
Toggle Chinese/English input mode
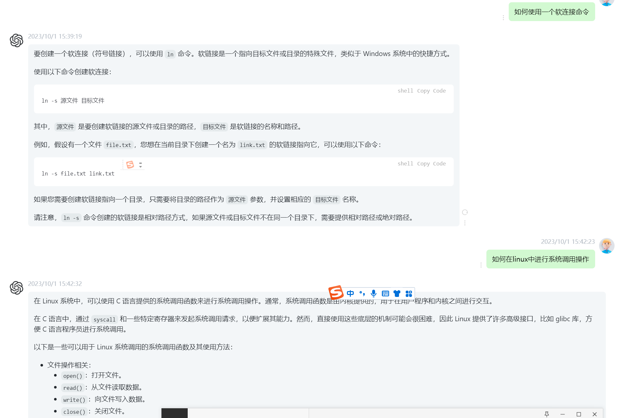350,294
